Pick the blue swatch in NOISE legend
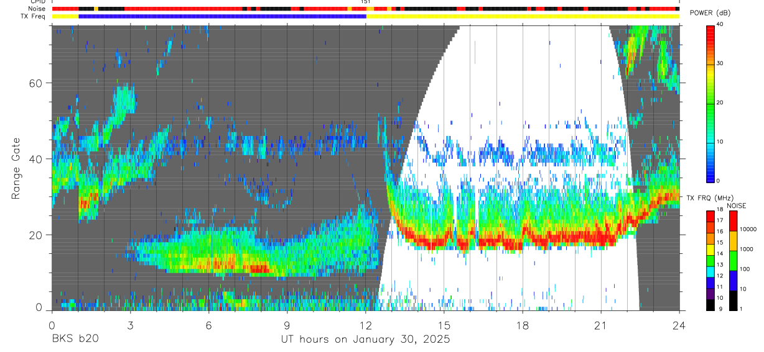 coord(734,281)
